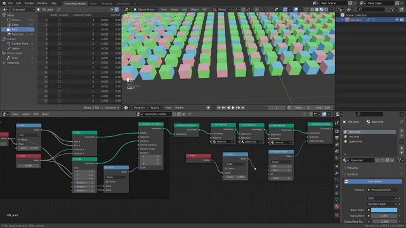Viewport: 406px width, 228px height.
Task: Select wireframe viewport shading icon
Action: pyautogui.click(x=312, y=9)
